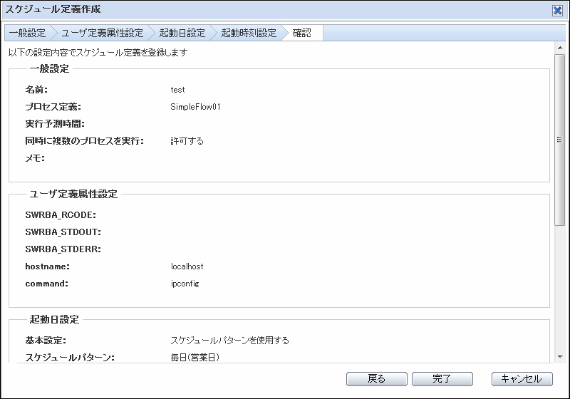Click the 同時に複数のプロセスを実行: label
Viewport: 570px width, 399px height.
[x=84, y=141]
